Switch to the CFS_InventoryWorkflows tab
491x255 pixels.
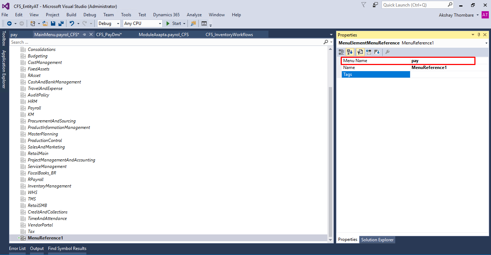[x=229, y=35]
